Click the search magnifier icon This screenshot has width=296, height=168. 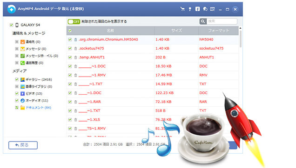click(x=203, y=21)
